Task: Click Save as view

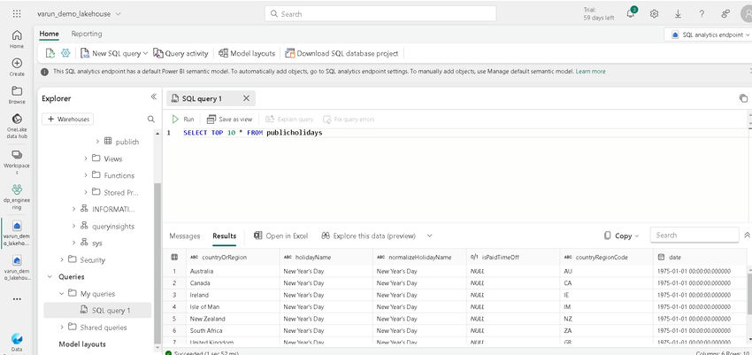Action: point(229,119)
